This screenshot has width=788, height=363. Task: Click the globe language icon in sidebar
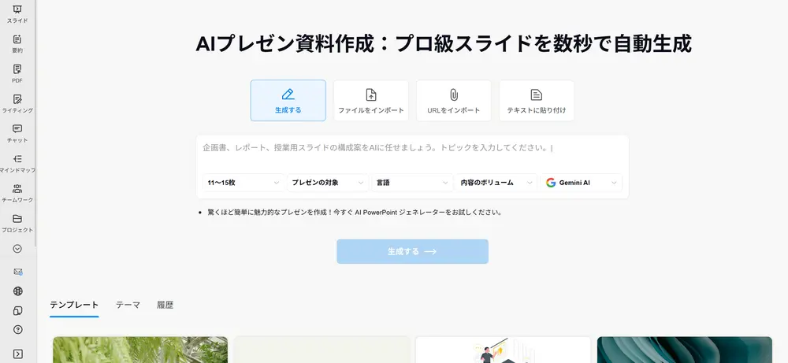coord(17,291)
